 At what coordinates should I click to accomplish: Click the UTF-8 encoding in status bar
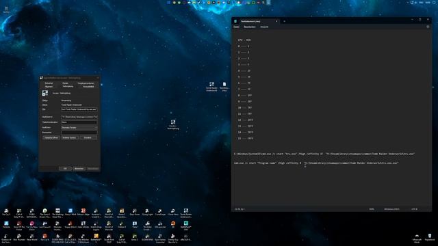tap(414, 209)
